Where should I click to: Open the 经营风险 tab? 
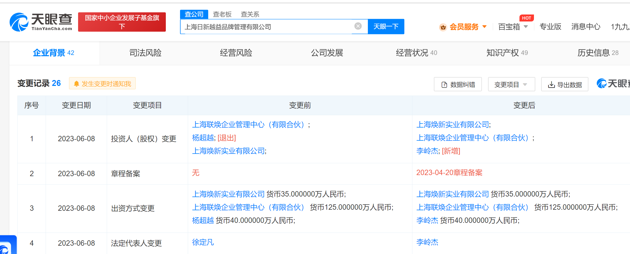(236, 53)
